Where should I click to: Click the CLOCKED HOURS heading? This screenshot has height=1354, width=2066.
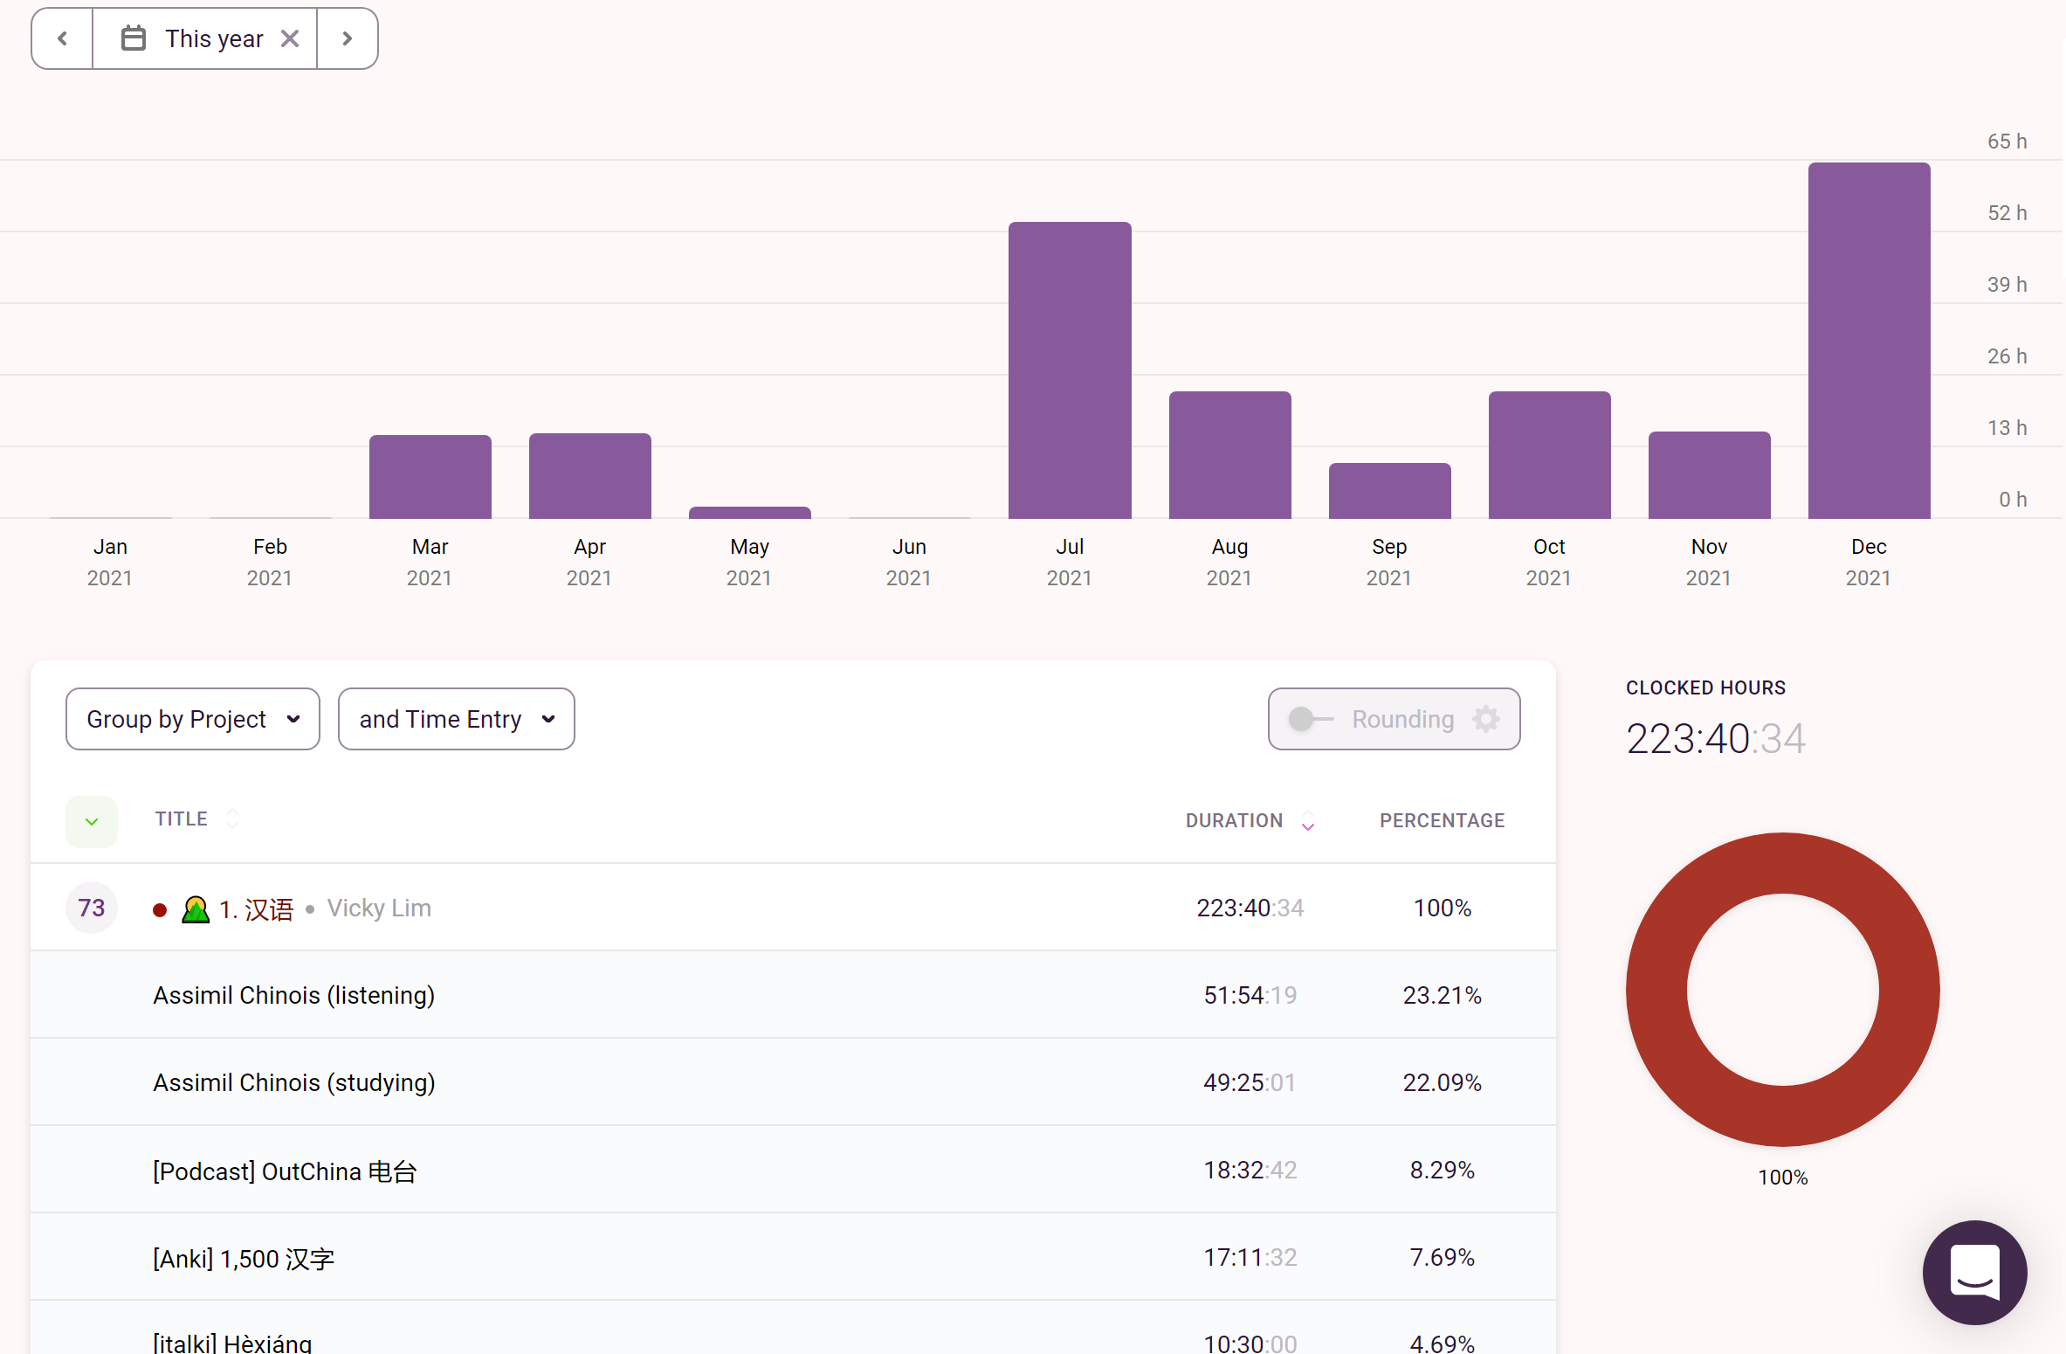1705,687
